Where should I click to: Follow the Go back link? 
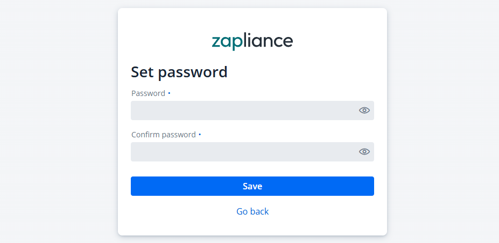click(x=252, y=211)
